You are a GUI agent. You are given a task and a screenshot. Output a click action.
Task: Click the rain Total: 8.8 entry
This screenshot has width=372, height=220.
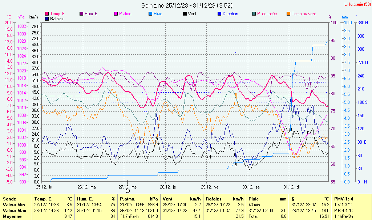tap(268, 216)
